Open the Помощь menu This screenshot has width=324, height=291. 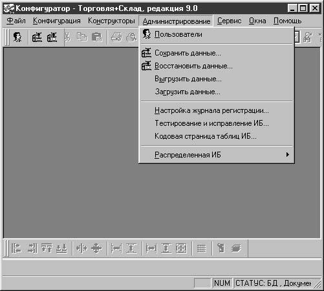point(288,21)
